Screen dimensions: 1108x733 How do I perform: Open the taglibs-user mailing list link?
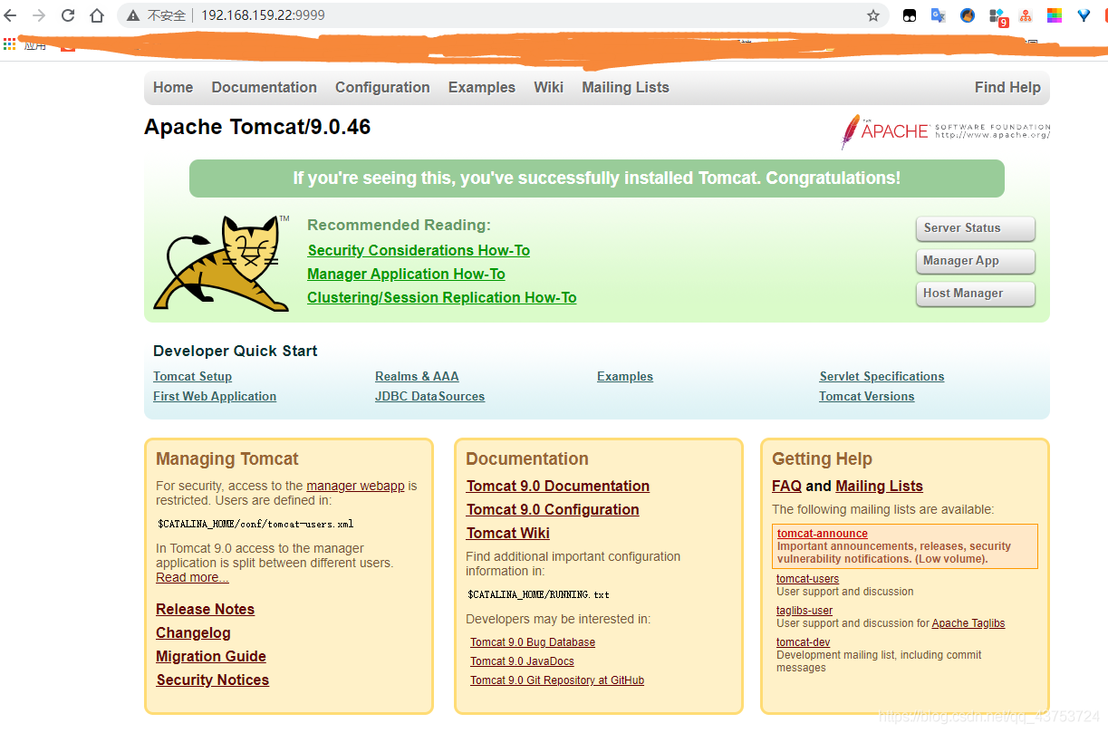click(805, 611)
